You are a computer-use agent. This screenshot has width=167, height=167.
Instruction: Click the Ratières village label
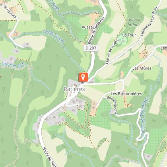pyautogui.click(x=74, y=89)
